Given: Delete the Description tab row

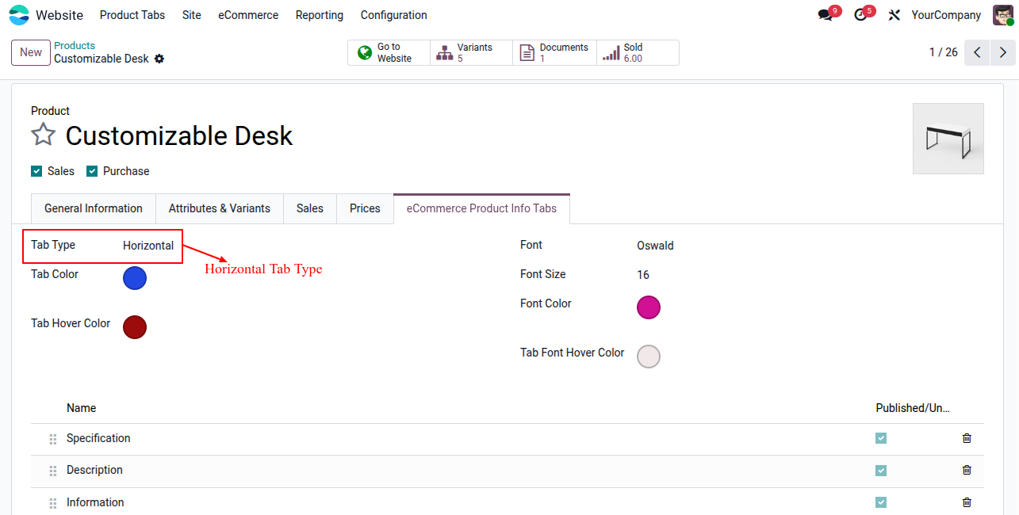Looking at the screenshot, I should [967, 470].
